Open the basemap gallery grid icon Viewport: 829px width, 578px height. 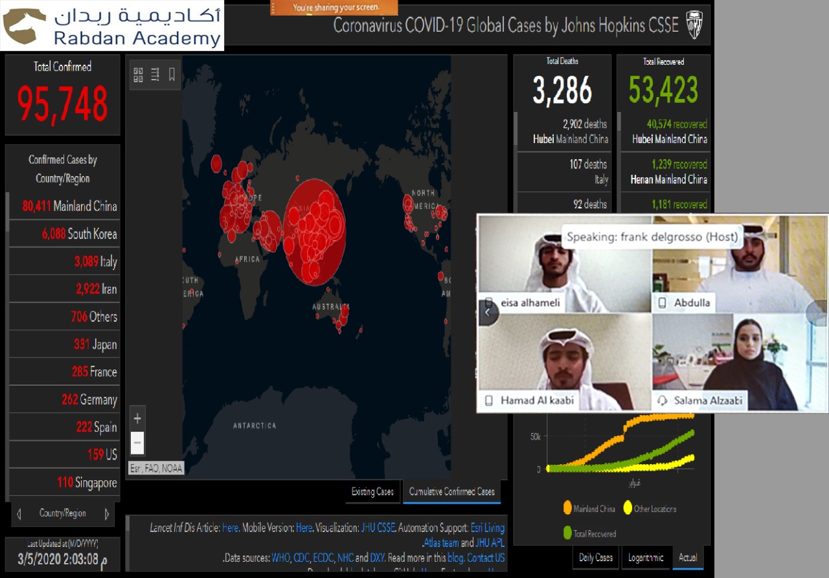click(x=138, y=74)
